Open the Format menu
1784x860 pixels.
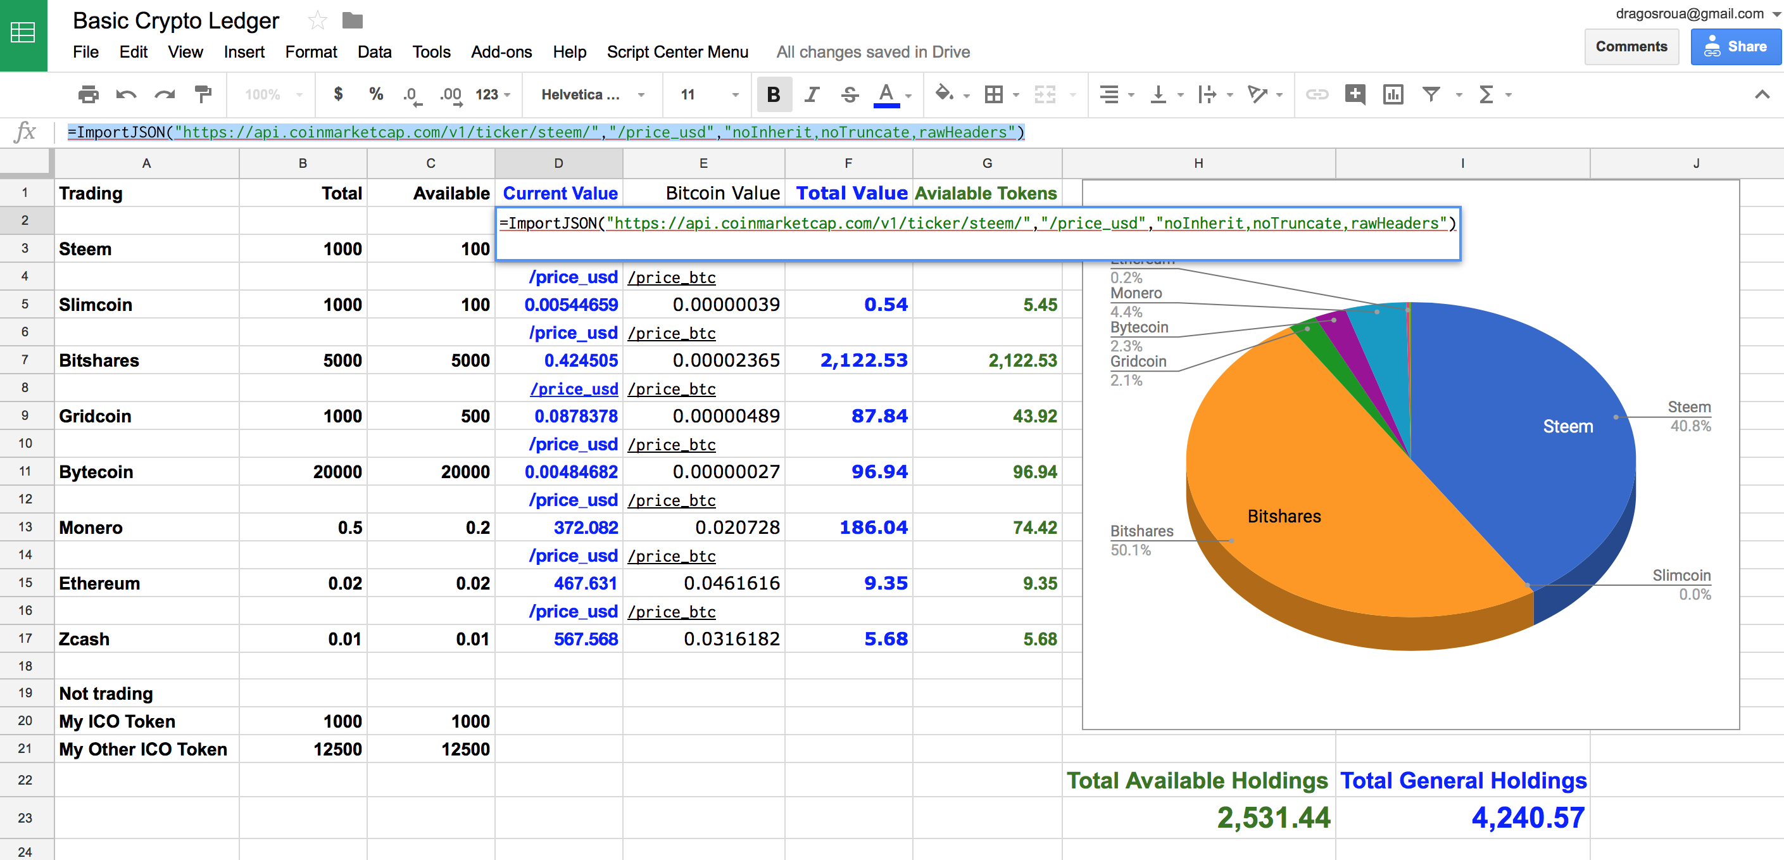click(x=311, y=52)
